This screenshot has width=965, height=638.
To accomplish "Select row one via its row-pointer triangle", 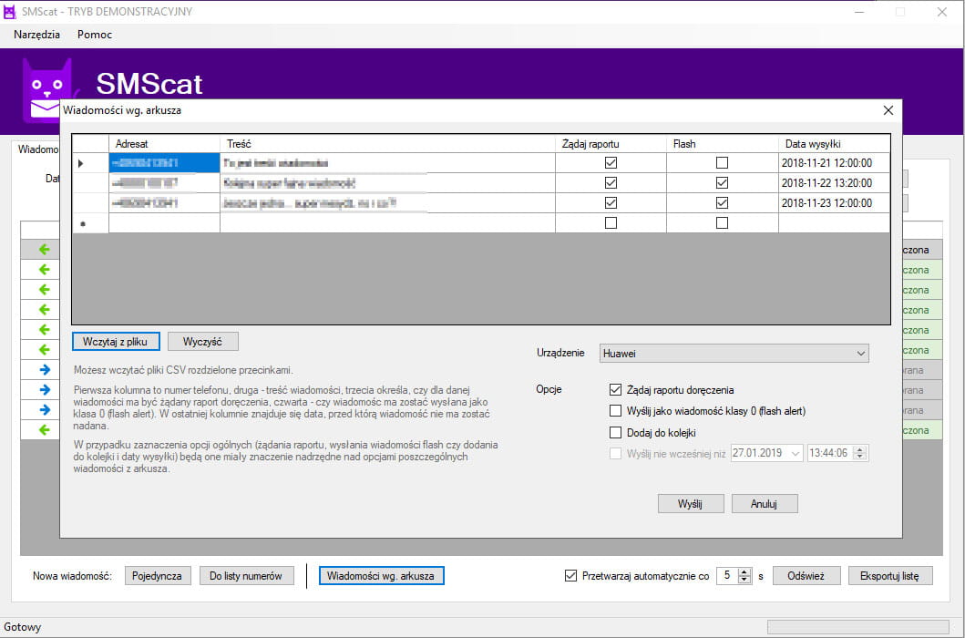I will pos(81,163).
